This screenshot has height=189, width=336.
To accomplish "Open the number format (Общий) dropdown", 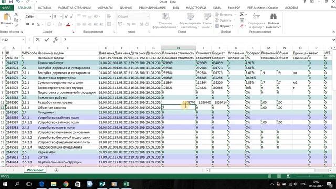I will click(148, 16).
